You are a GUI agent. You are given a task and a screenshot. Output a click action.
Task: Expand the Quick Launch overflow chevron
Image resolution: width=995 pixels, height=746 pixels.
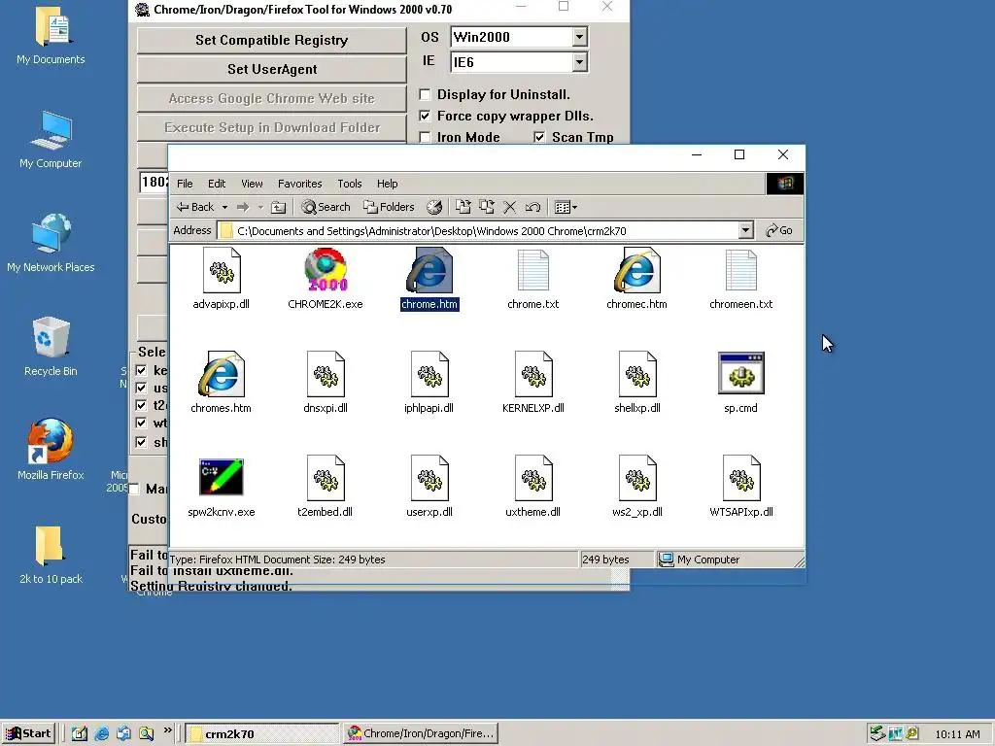(167, 730)
